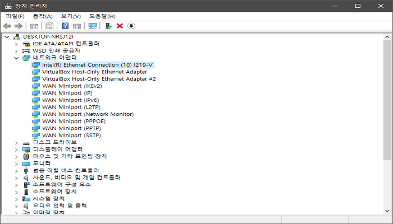Click the scan for hardware changes monitor icon
The image size is (393, 224).
93,26
